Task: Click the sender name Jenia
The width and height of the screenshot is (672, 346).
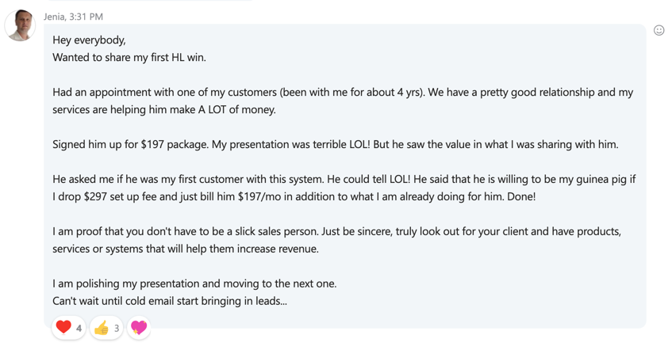Action: click(56, 16)
